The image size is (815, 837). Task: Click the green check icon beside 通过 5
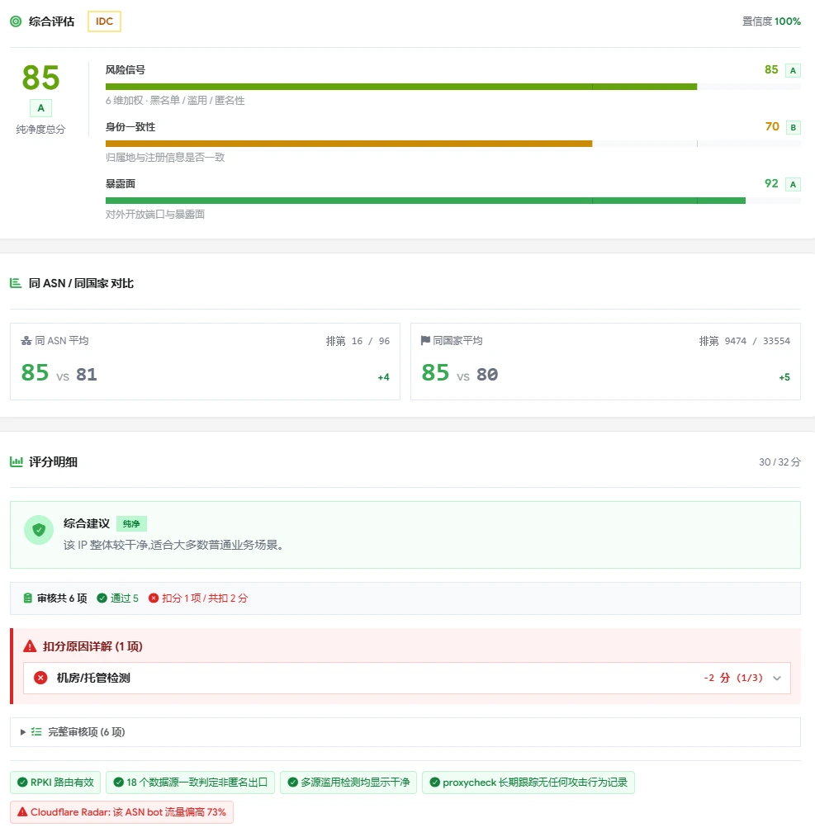pyautogui.click(x=102, y=598)
